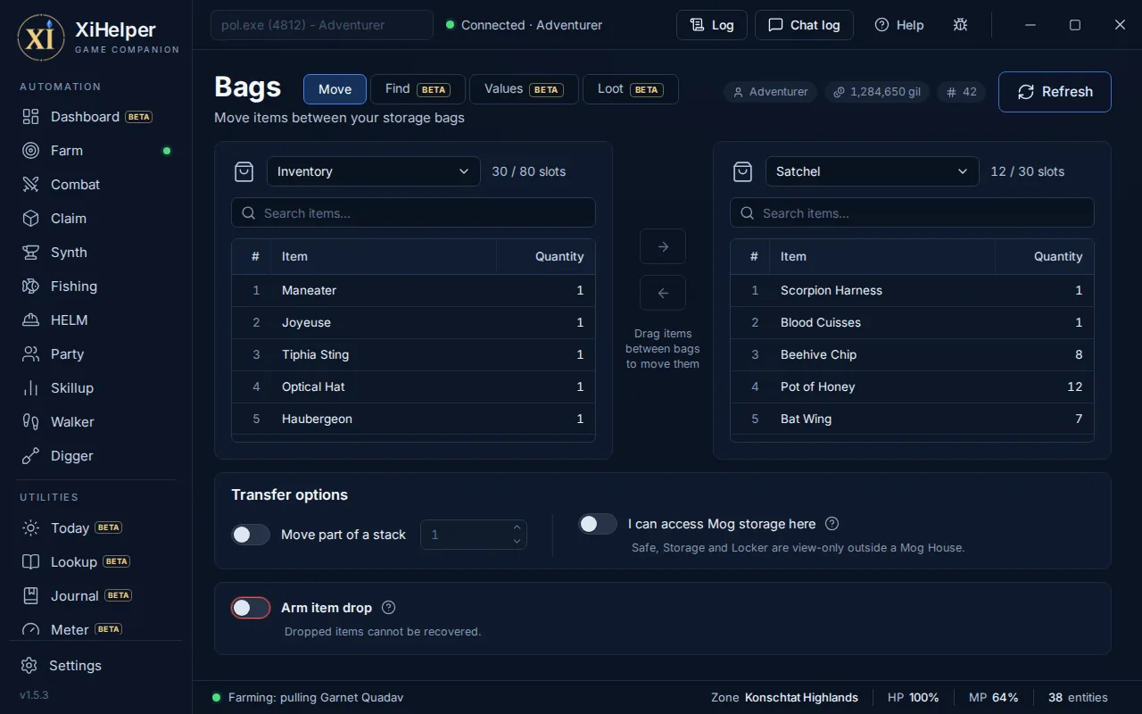1142x714 pixels.
Task: Toggle Move part of a stack
Action: click(x=251, y=535)
